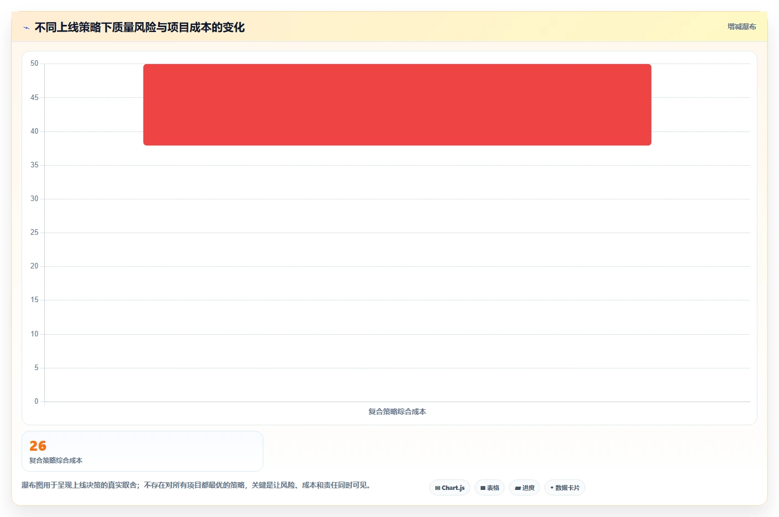779x517 pixels.
Task: Click the y-axis value 25
Action: 34,233
